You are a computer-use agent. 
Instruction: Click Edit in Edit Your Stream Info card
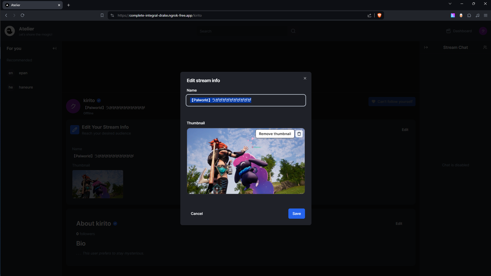(405, 130)
